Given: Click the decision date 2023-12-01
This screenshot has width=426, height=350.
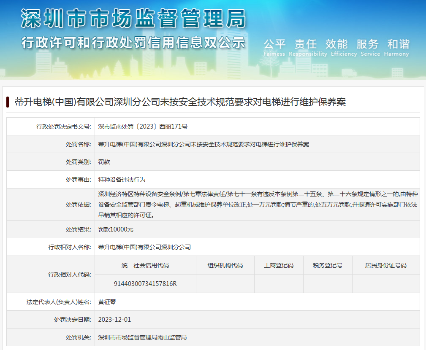Looking at the screenshot, I should click(115, 320).
